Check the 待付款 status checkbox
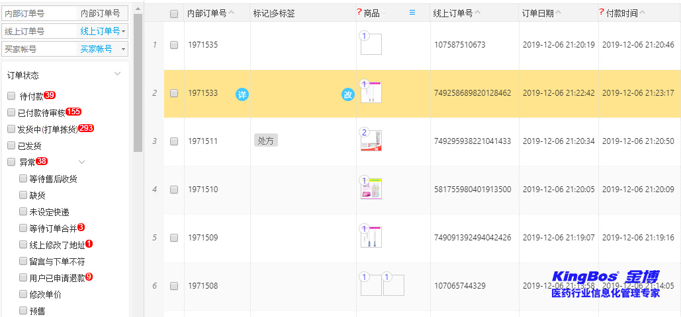This screenshot has height=317, width=681. tap(11, 96)
